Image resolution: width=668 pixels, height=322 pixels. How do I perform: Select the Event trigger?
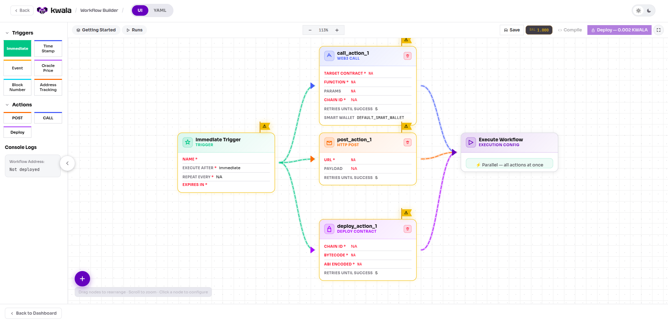tap(17, 68)
